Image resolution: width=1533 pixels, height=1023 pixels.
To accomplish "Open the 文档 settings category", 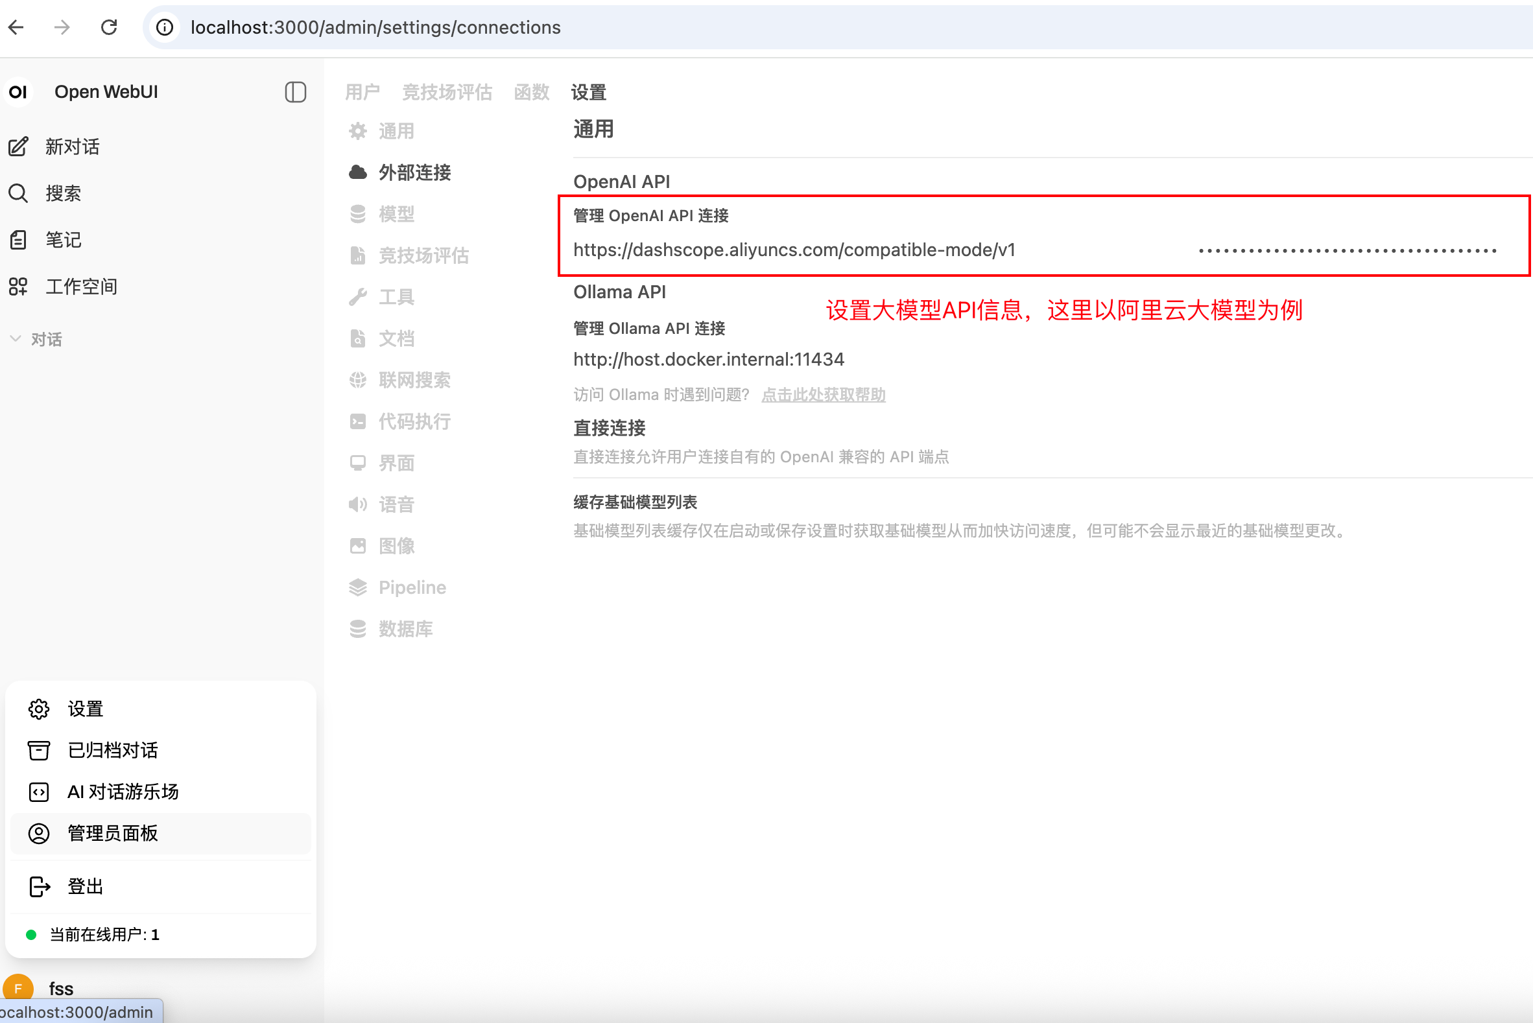I will pyautogui.click(x=382, y=338).
